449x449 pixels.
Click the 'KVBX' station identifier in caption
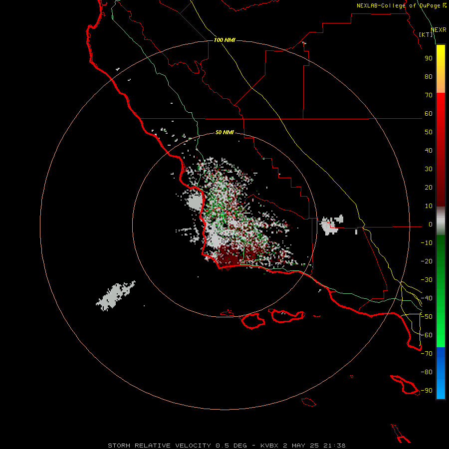[x=270, y=446]
